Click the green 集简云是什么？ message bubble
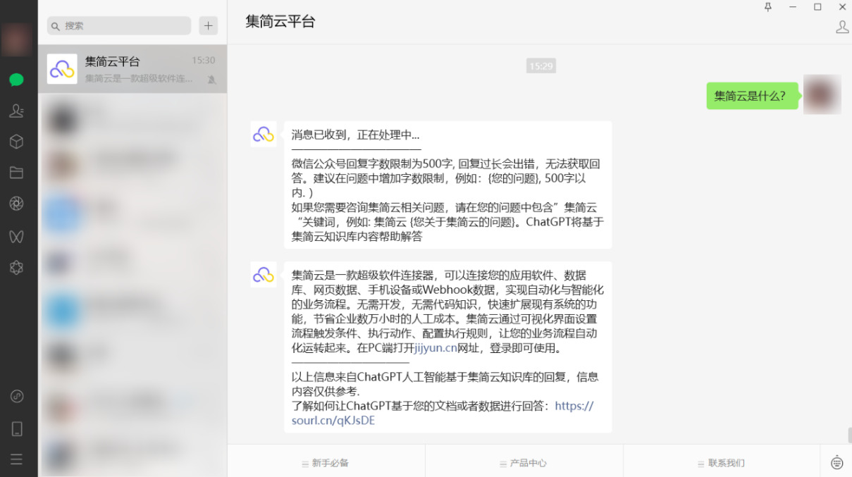 [753, 96]
